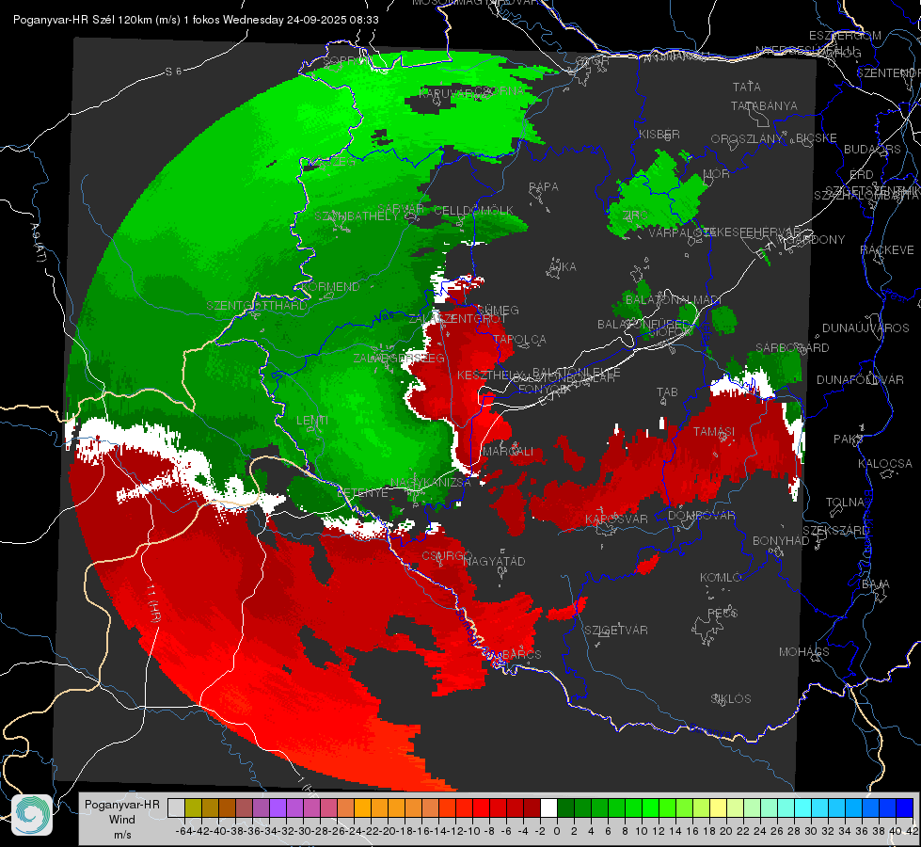
Task: Click the BALATONALMADI city label
Action: point(673,300)
